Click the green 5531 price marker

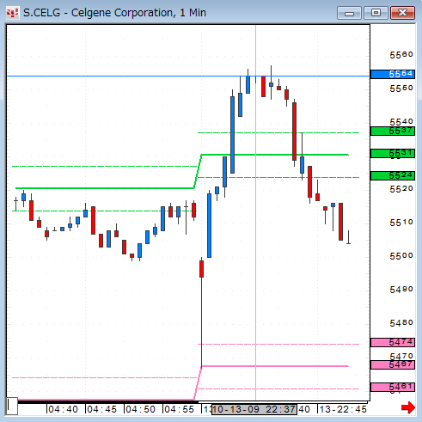393,153
